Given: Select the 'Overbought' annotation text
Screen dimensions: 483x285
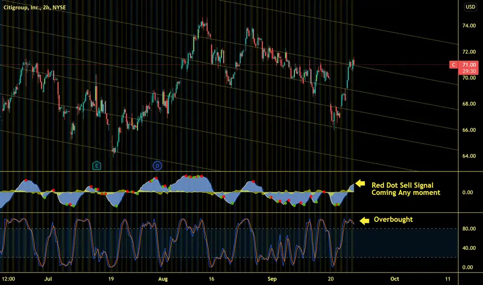Looking at the screenshot, I should coord(393,219).
